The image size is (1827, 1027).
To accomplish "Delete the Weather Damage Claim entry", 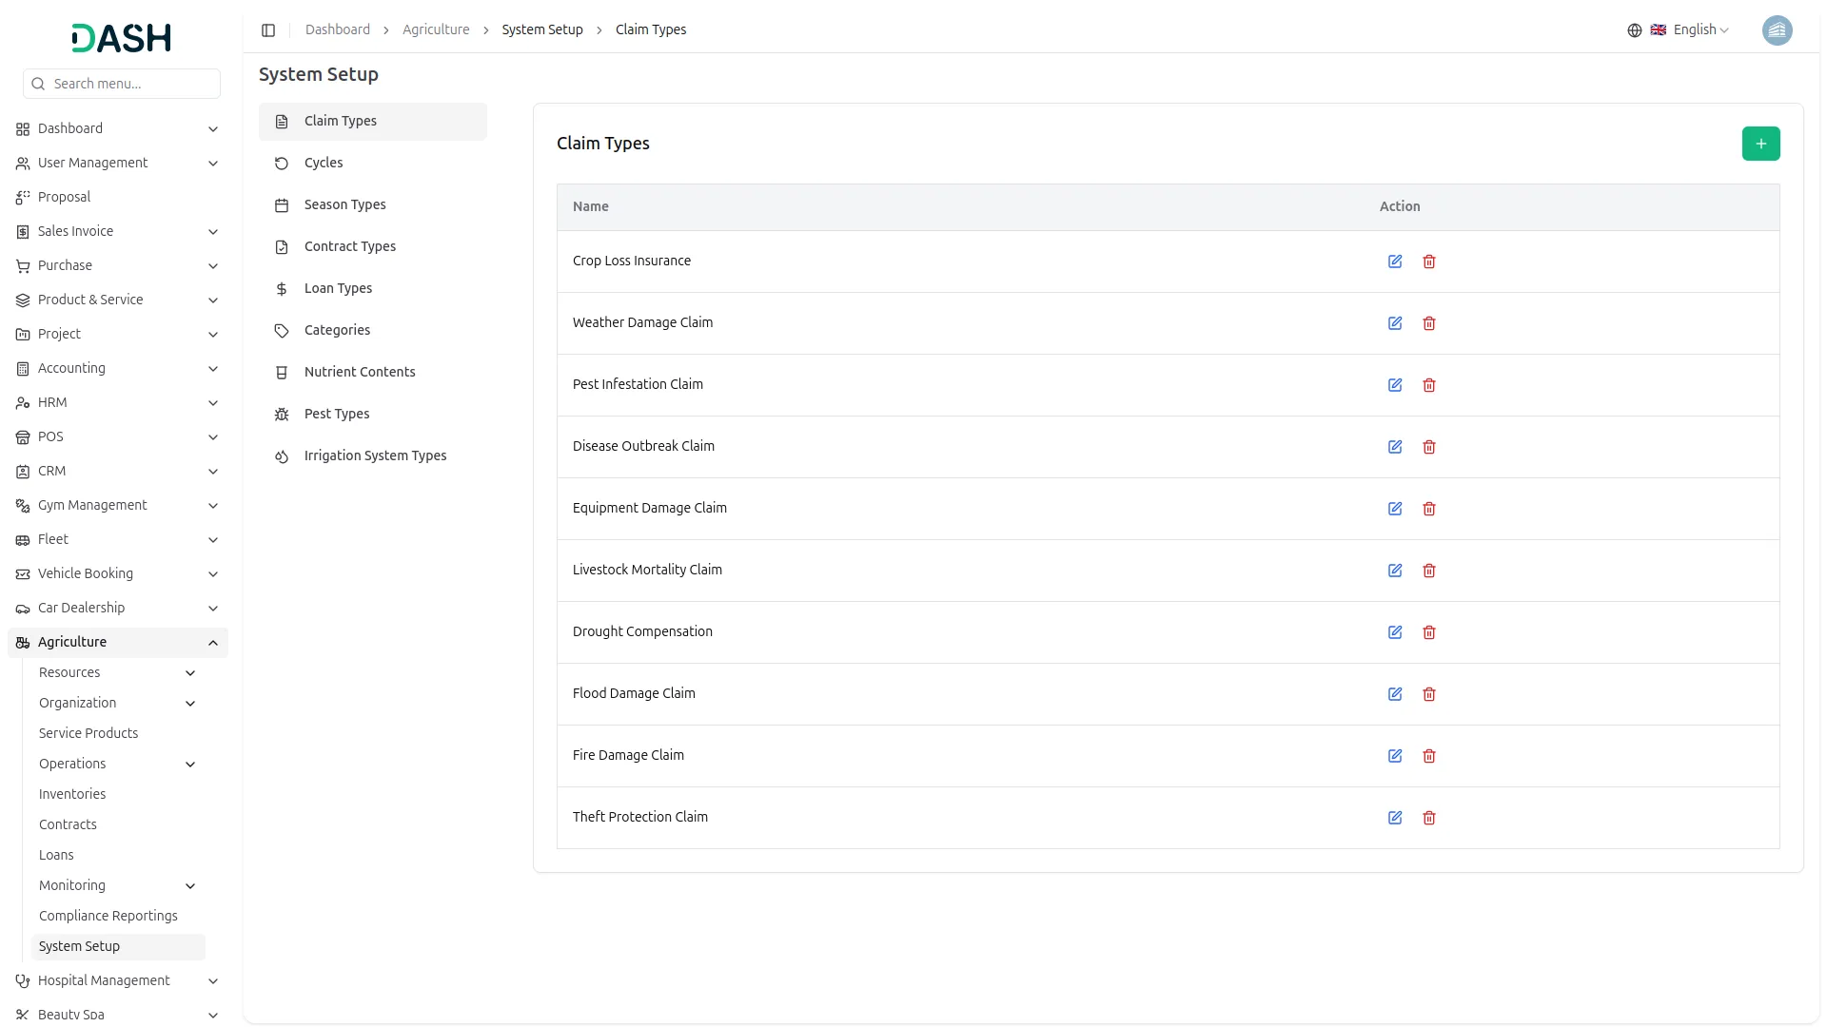I will [x=1429, y=323].
